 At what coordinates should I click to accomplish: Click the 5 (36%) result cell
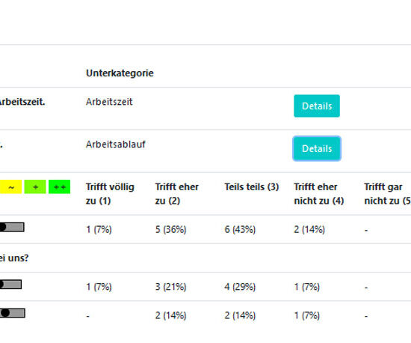pyautogui.click(x=170, y=230)
